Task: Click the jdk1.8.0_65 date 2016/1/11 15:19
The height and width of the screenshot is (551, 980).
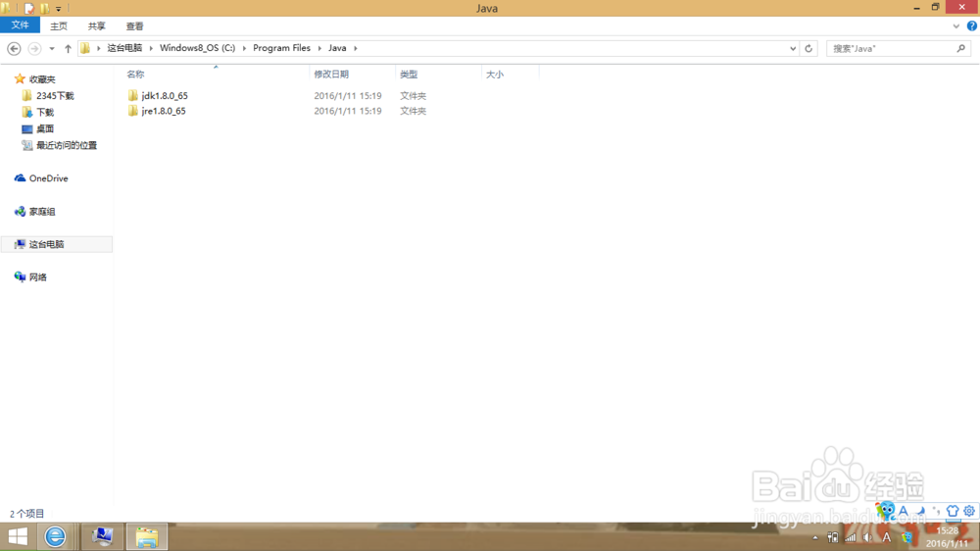Action: (348, 96)
